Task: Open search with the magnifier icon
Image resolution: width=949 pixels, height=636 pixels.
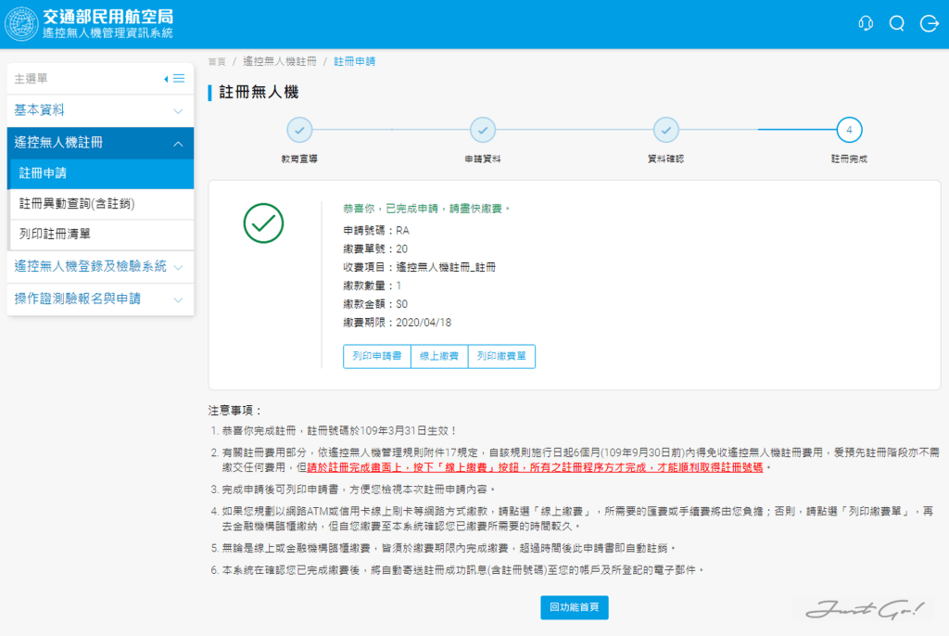Action: tap(896, 24)
